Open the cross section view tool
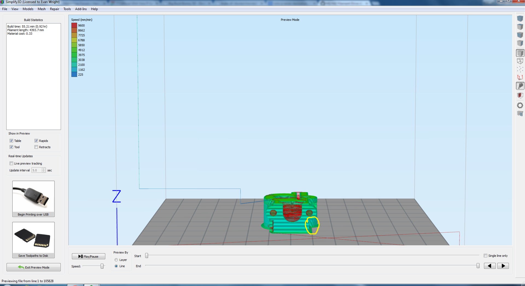The image size is (525, 286). tap(520, 96)
